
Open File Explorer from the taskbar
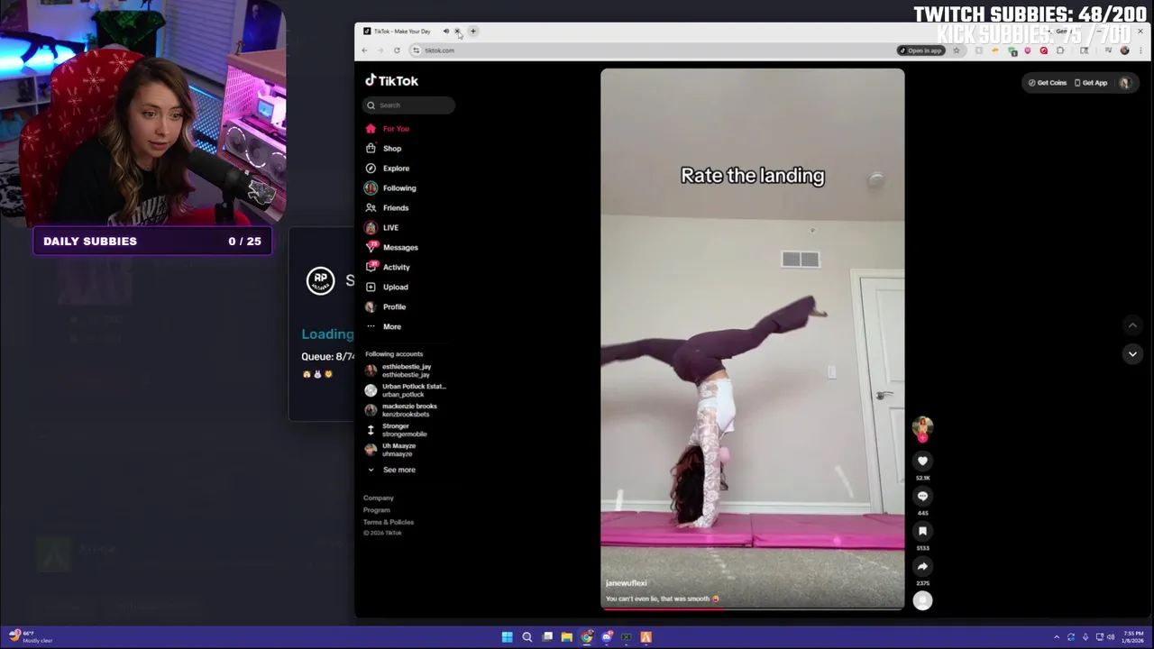point(566,637)
